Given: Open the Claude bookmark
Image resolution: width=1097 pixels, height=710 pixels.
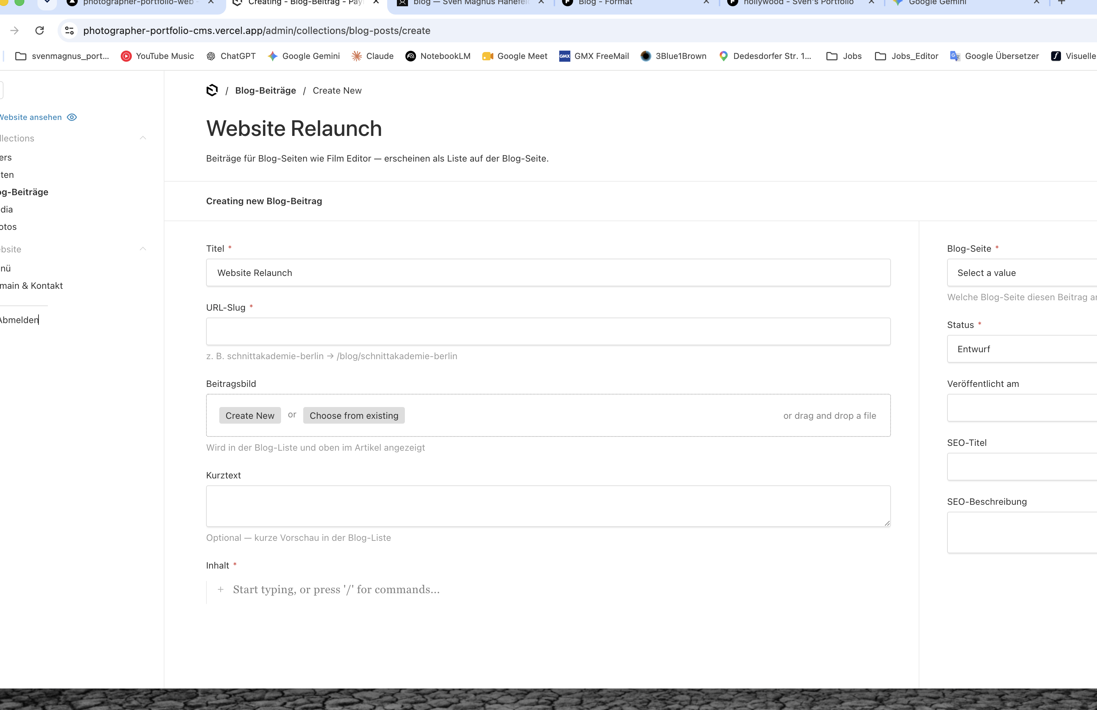Looking at the screenshot, I should [x=372, y=56].
